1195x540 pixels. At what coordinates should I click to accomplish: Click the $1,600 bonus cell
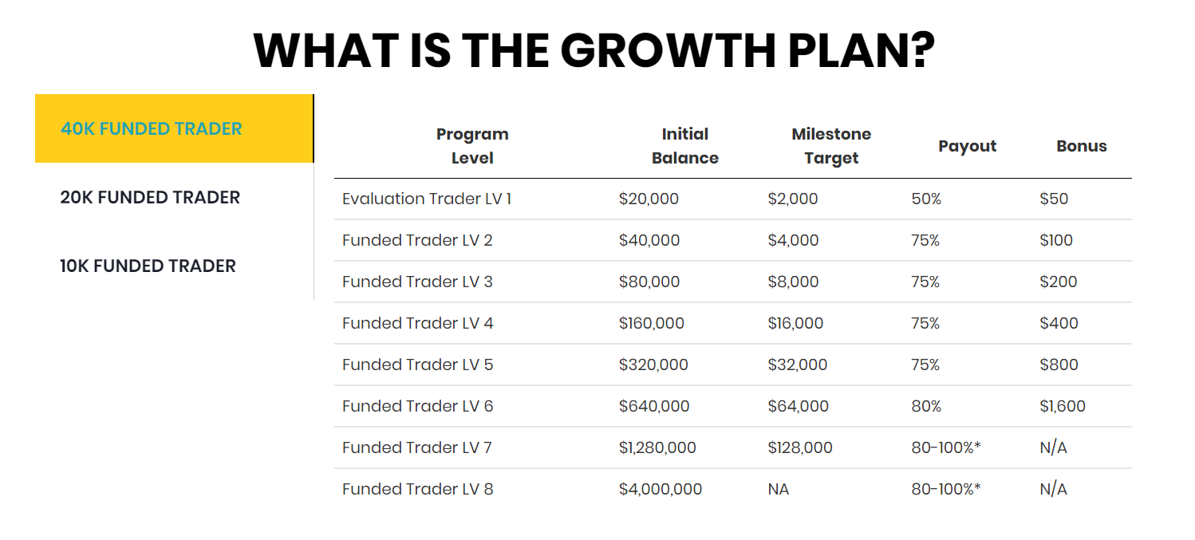click(x=1063, y=406)
